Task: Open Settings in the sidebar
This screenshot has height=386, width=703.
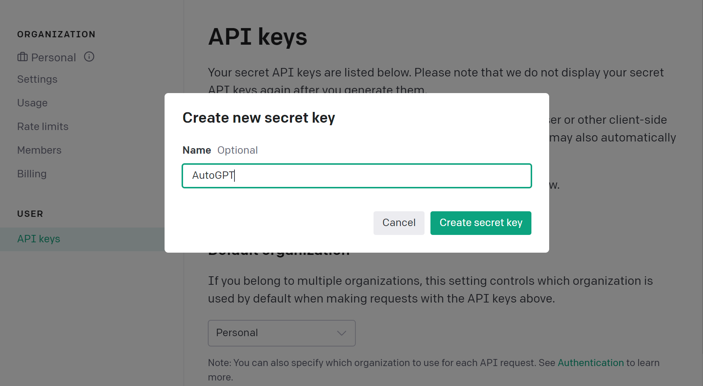Action: pyautogui.click(x=37, y=79)
